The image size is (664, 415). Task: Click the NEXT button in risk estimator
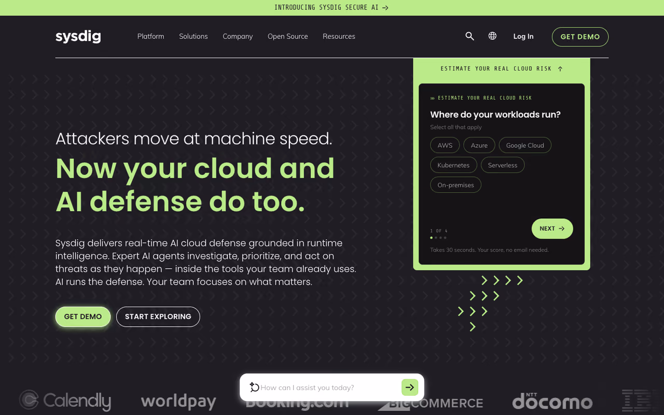coord(552,229)
